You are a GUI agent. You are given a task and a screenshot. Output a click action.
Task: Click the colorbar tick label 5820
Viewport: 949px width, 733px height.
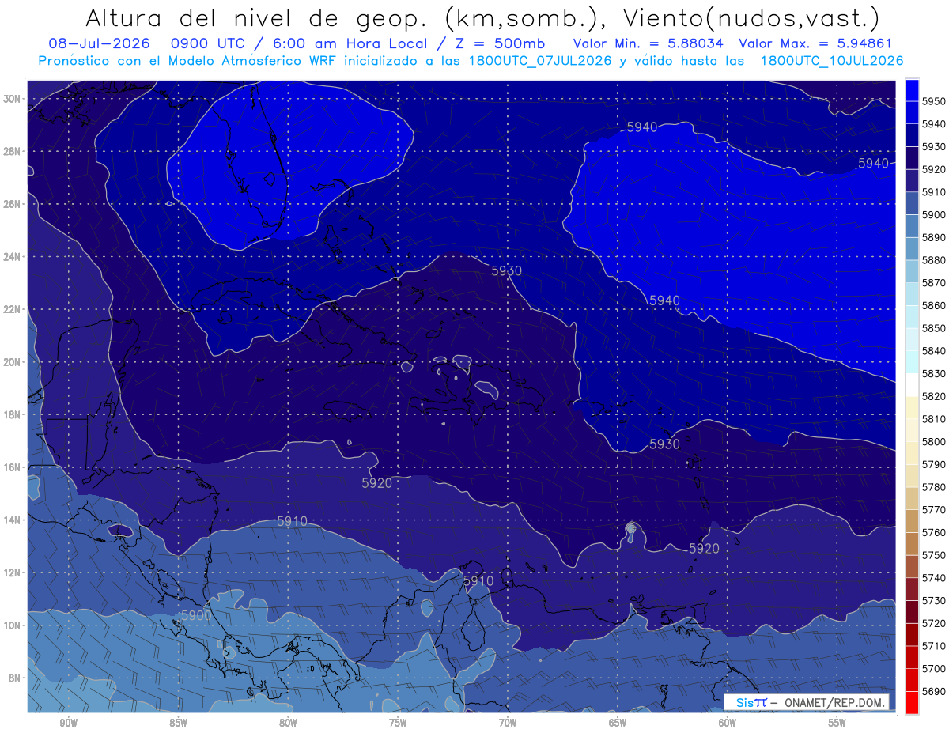(933, 396)
